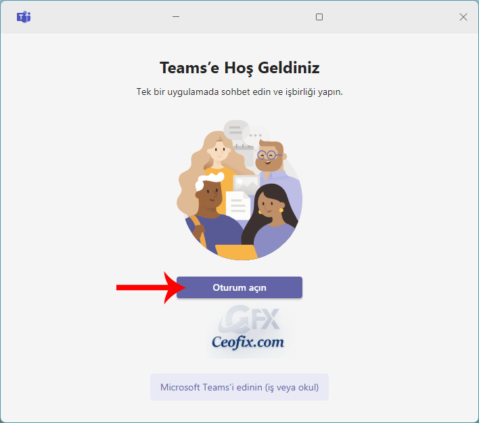The width and height of the screenshot is (479, 423).
Task: Click the Teams logo in the title bar
Action: (24, 17)
